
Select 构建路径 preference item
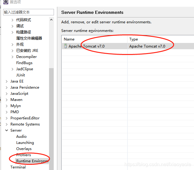click(24, 32)
